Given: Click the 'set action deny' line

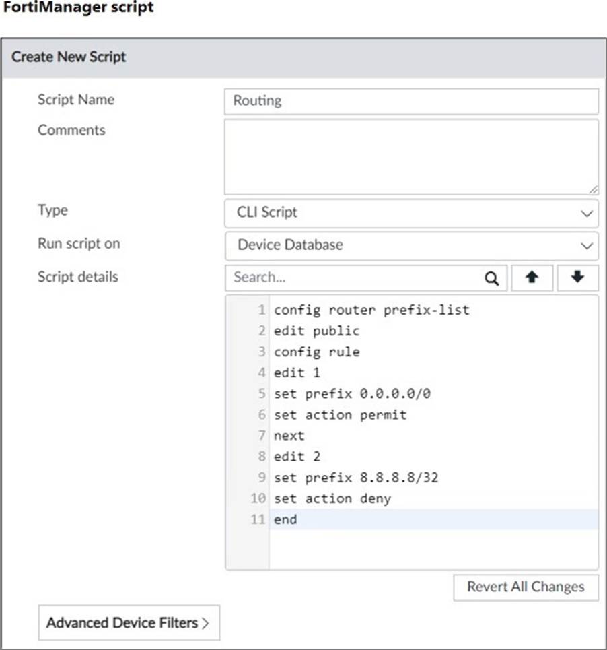Looking at the screenshot, I should click(x=332, y=498).
